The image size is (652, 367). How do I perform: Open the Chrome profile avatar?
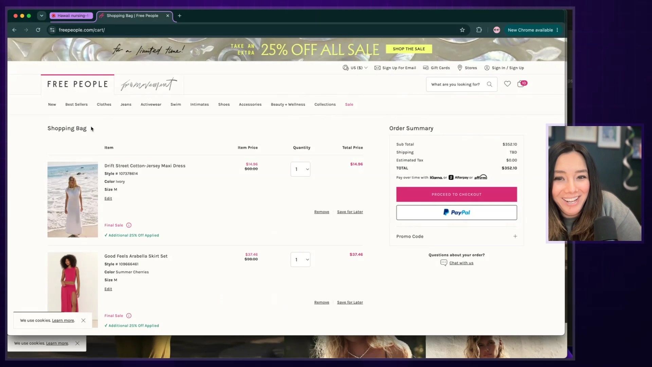coord(496,30)
